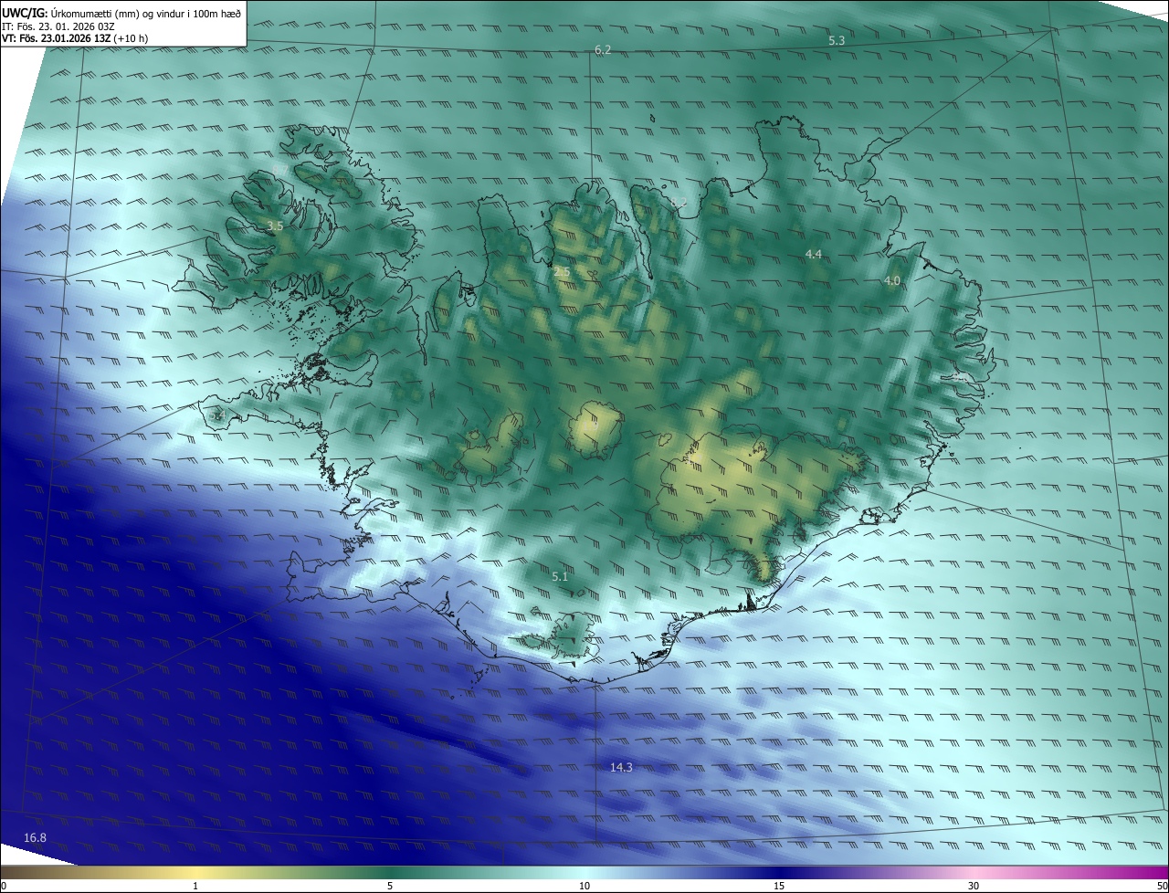This screenshot has height=893, width=1169.
Task: Click the 3.5 value over the Westfjords
Action: click(x=275, y=225)
